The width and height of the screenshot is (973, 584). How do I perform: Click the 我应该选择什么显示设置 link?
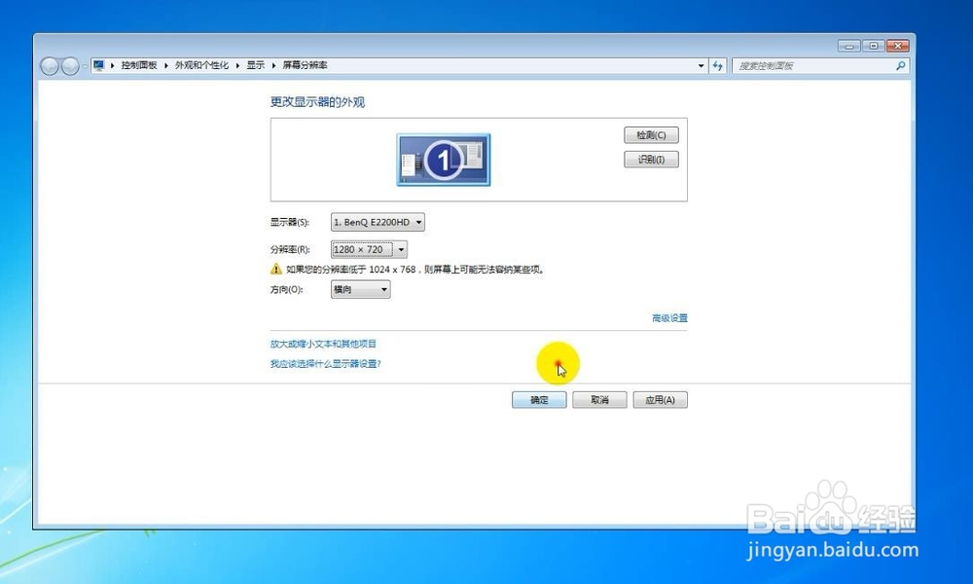coord(325,363)
